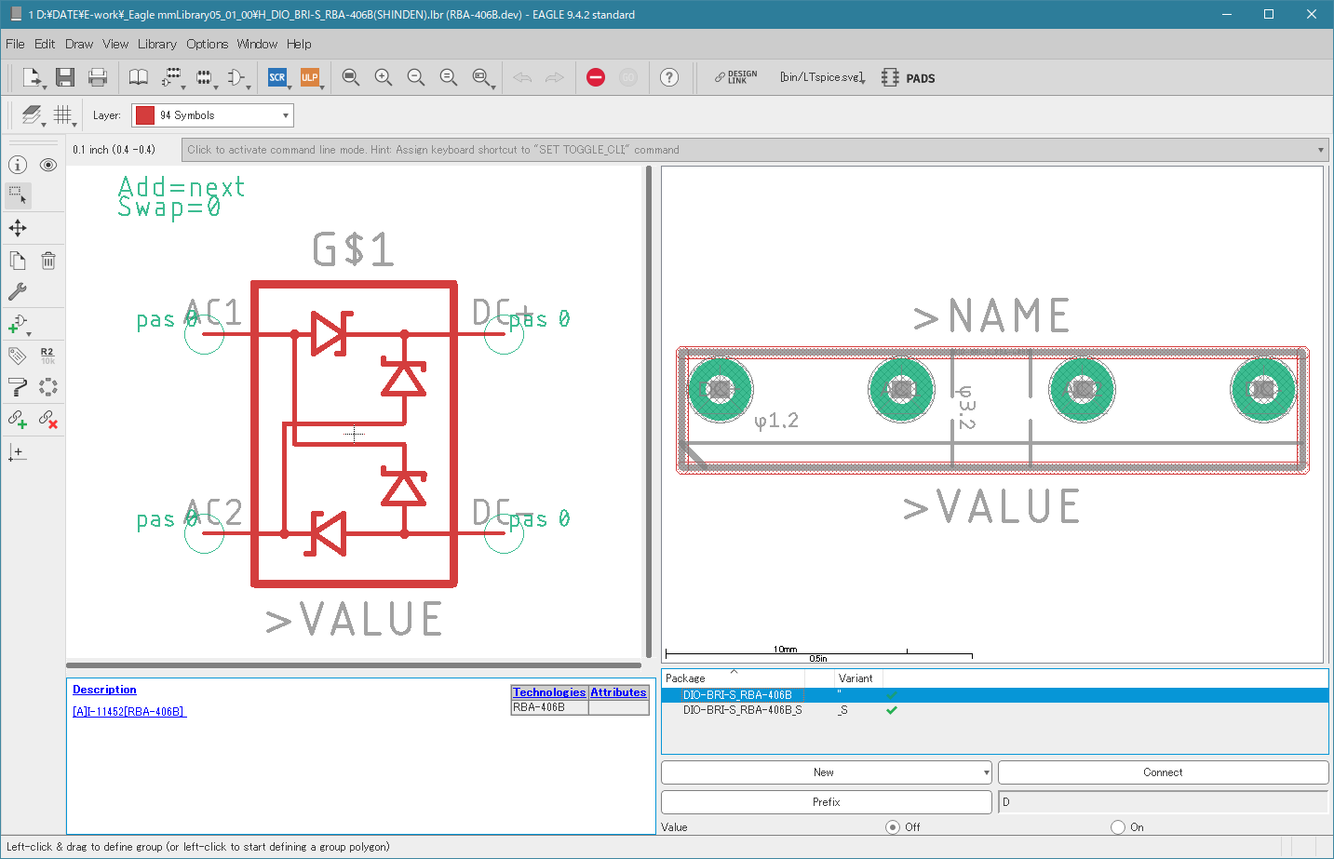Click the red layer color swatch
The height and width of the screenshot is (859, 1334).
[145, 115]
